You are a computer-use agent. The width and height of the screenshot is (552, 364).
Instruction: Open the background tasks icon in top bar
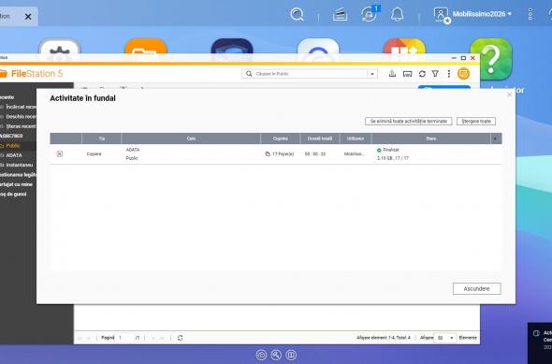tap(340, 15)
